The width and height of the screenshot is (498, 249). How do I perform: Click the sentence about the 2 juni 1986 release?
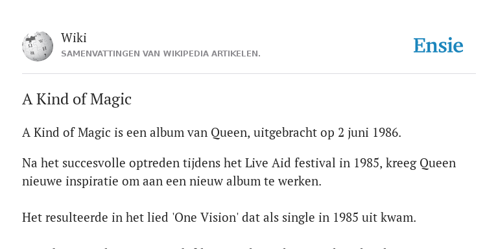click(211, 132)
